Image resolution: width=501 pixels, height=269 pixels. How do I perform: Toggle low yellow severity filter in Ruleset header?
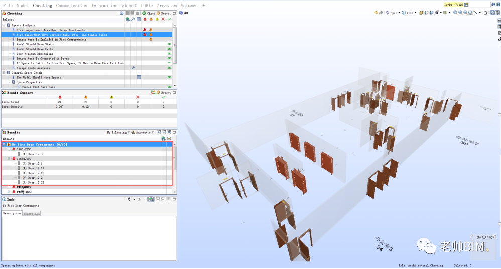157,19
